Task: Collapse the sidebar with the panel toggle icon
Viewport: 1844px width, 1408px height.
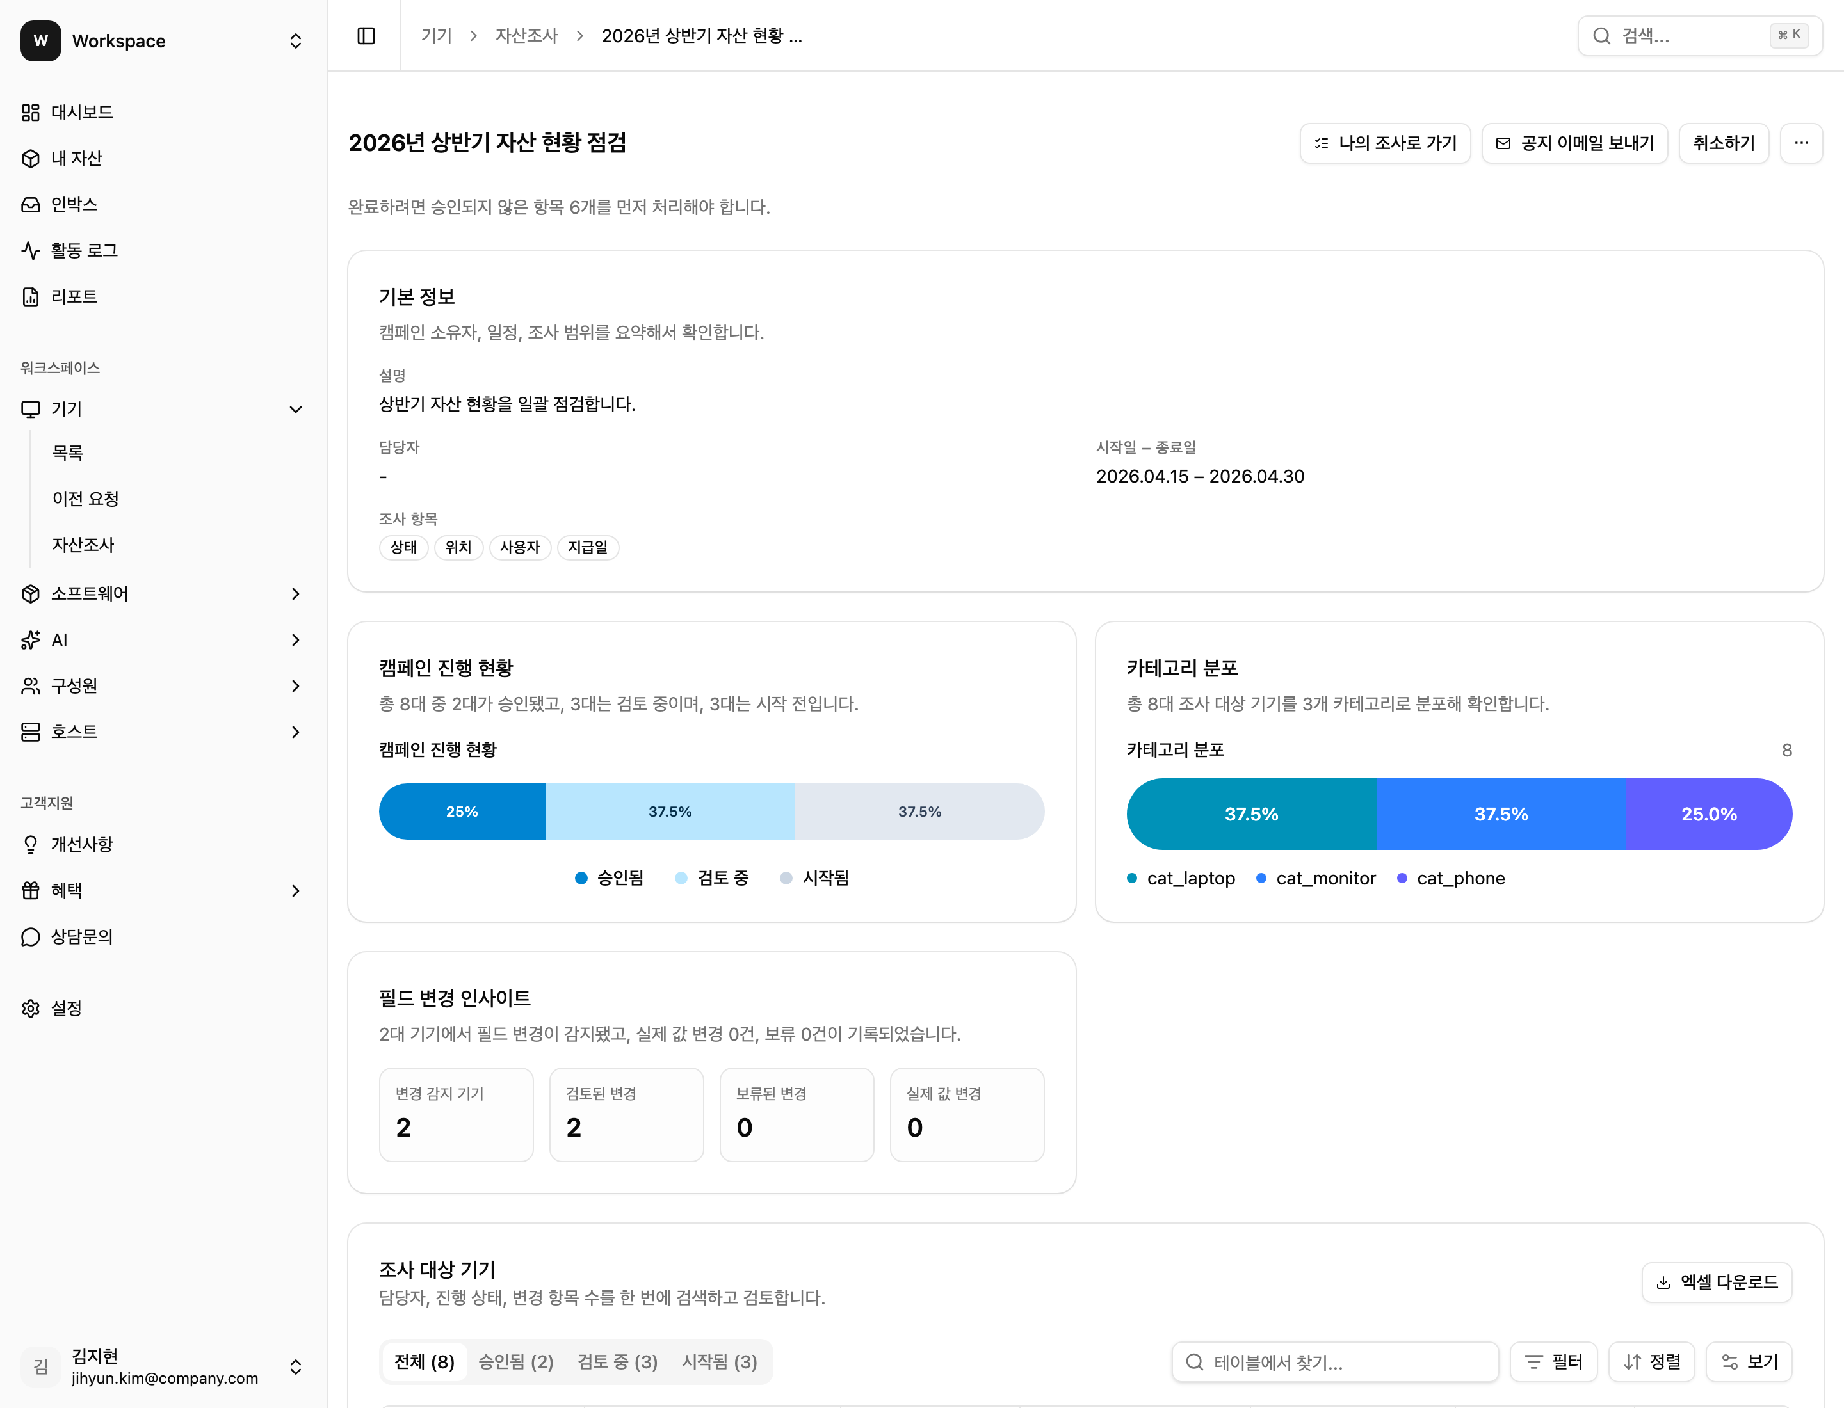Action: pyautogui.click(x=366, y=35)
